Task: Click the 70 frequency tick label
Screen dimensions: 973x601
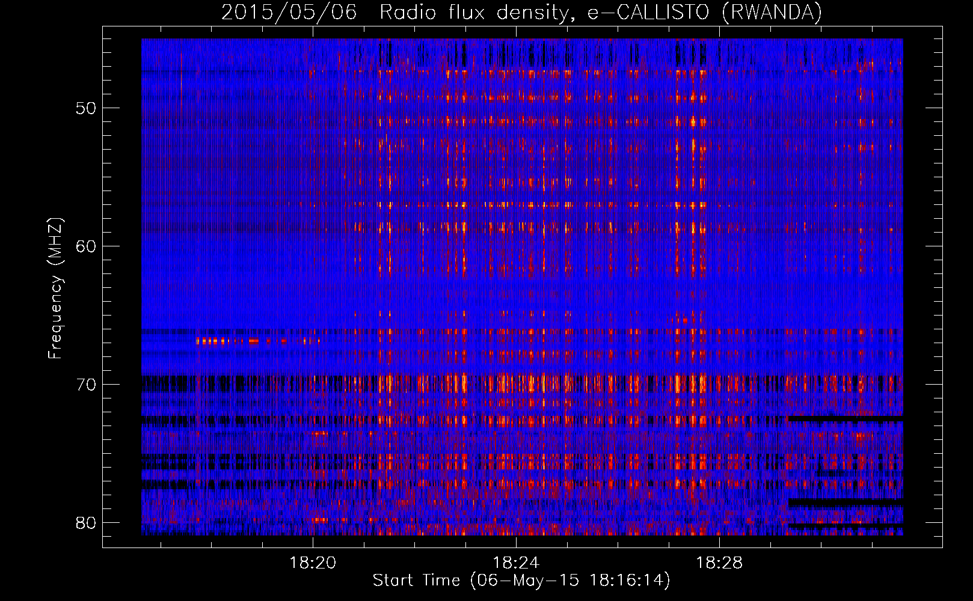Action: (86, 385)
